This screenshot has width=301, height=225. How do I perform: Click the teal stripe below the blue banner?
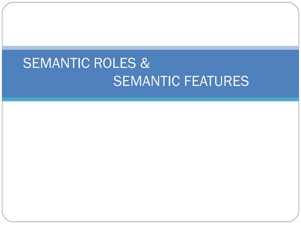(x=150, y=99)
